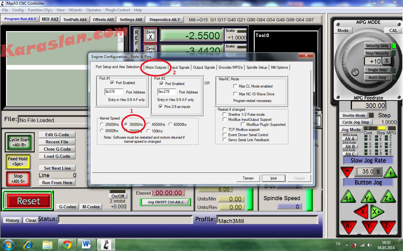Open the Motor Outputs tab
The height and width of the screenshot is (251, 403).
pyautogui.click(x=156, y=67)
